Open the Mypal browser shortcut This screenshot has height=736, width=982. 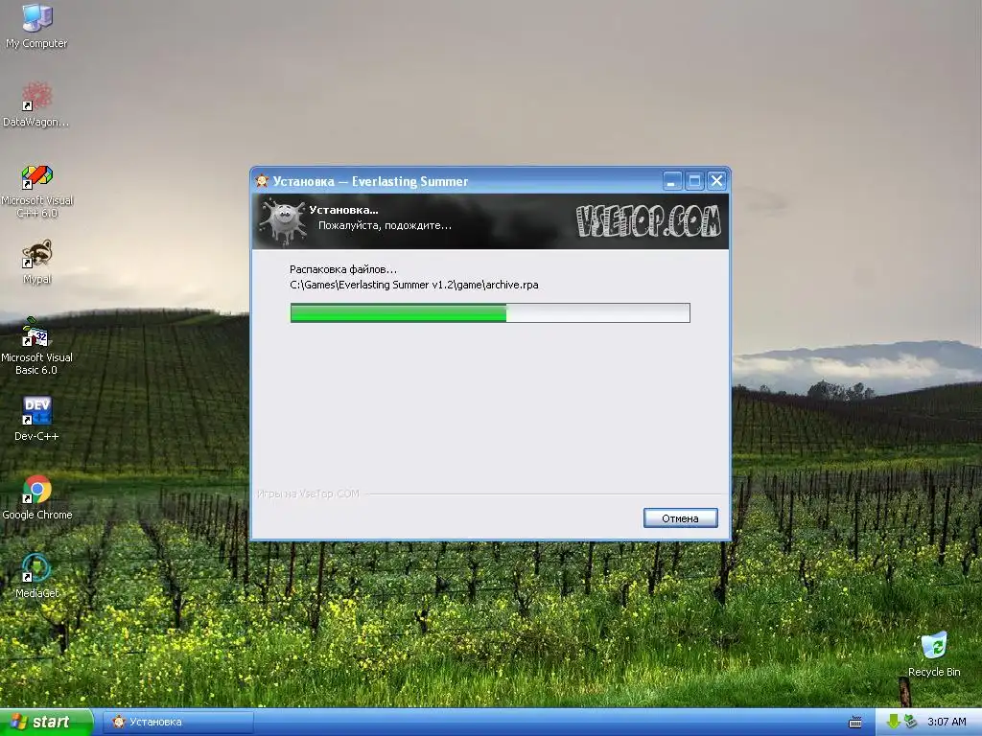37,262
